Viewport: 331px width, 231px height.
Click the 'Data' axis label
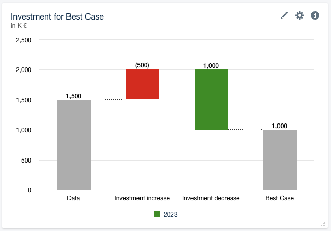coord(74,198)
